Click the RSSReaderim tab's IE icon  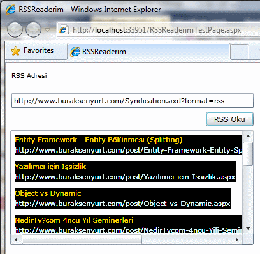[x=75, y=52]
